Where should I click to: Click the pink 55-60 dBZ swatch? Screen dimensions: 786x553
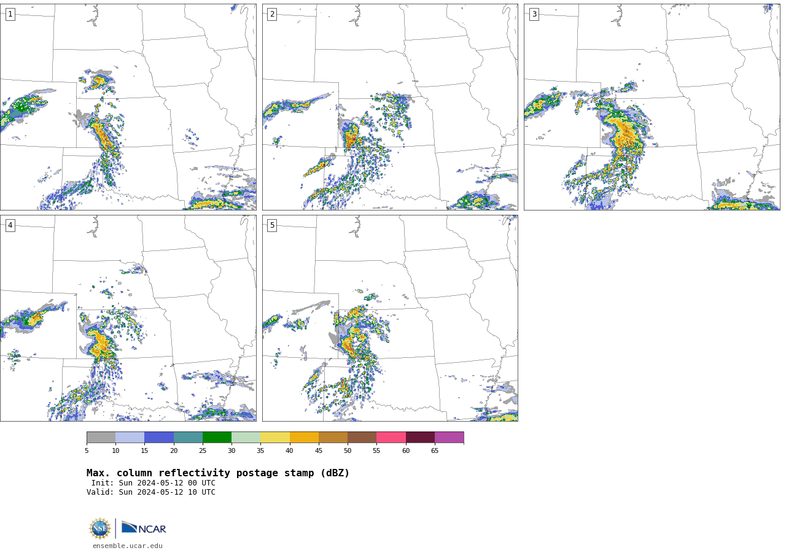tap(391, 438)
